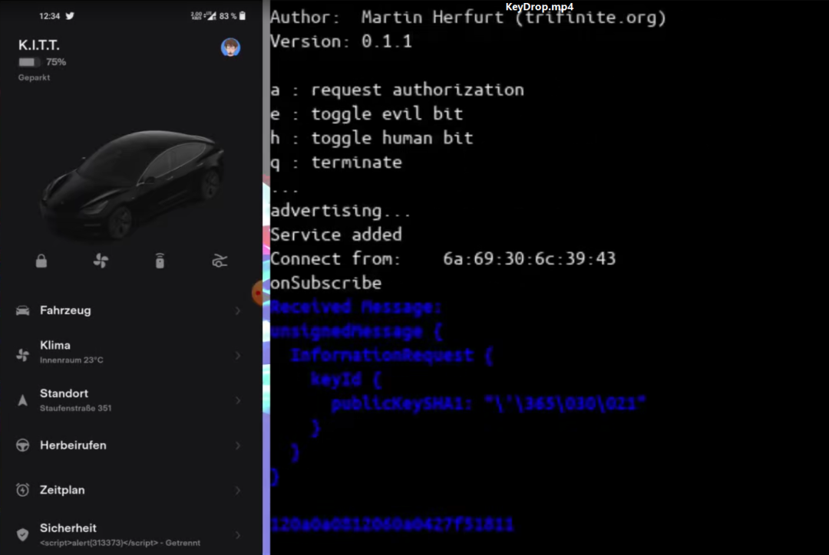Expand the Zeitplan row chevron
The image size is (829, 555).
point(238,491)
